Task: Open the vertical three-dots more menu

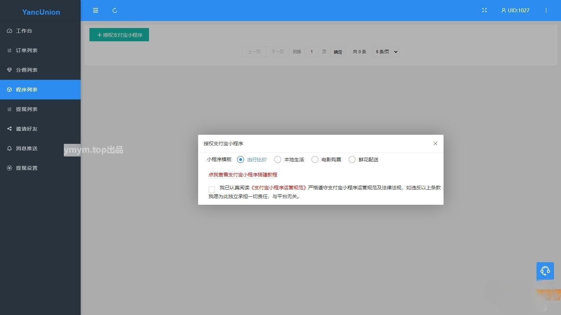Action: click(546, 10)
